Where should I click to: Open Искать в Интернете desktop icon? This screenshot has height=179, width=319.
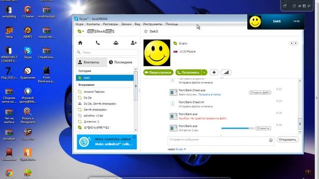pos(28,116)
